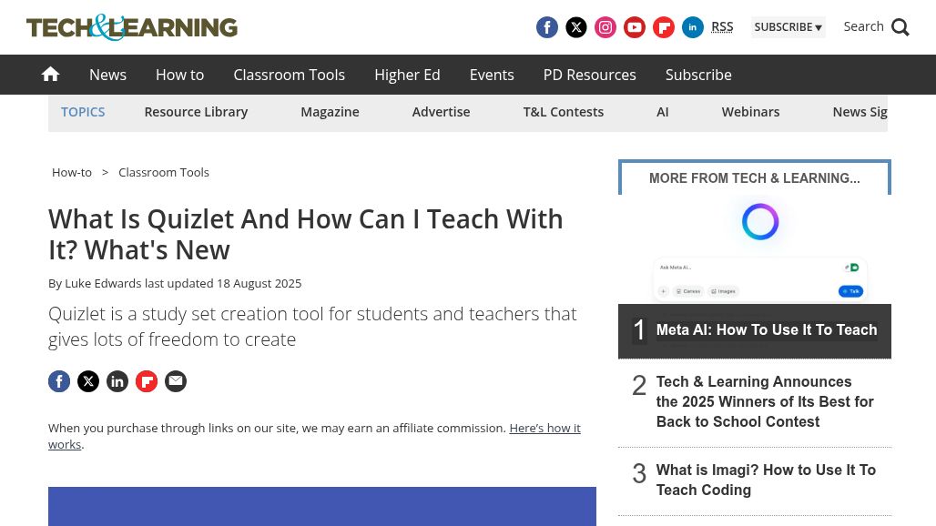Click the How-to breadcrumb link

[x=72, y=172]
